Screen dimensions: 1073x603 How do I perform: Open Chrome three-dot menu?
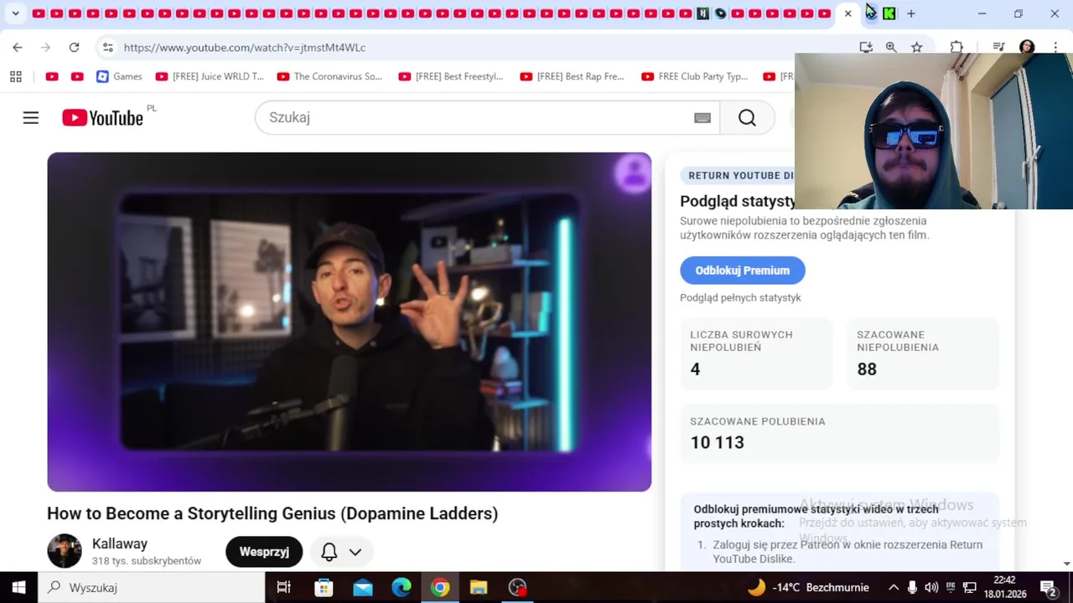coord(1055,48)
